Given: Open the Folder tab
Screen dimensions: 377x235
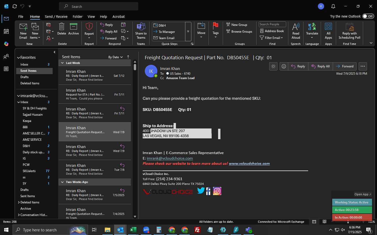Looking at the screenshot, I should [77, 16].
